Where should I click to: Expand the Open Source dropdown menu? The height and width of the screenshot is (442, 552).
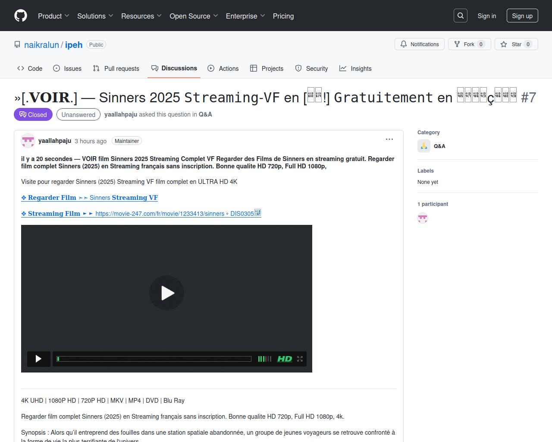[x=194, y=16]
